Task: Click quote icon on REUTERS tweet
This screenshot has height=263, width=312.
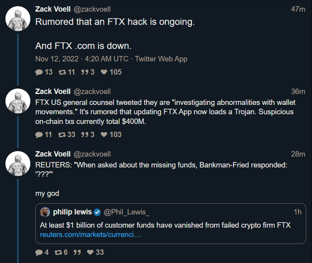Action: [77, 253]
